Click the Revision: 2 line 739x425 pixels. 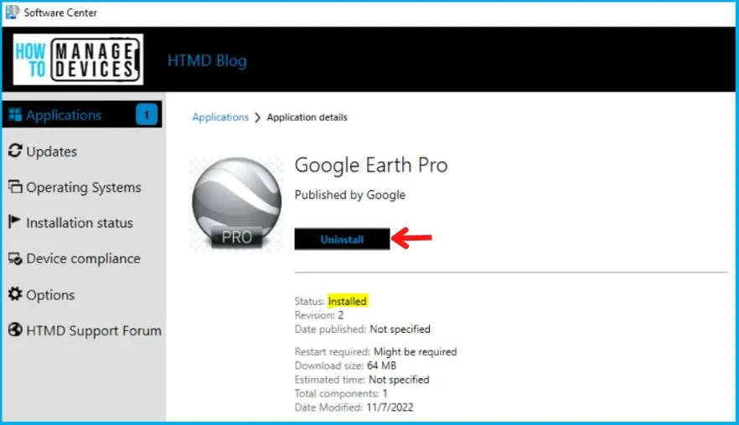tap(319, 315)
